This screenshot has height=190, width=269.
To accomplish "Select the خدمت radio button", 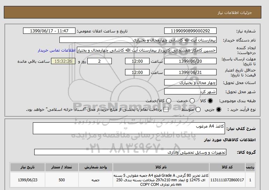I will click(192, 101).
